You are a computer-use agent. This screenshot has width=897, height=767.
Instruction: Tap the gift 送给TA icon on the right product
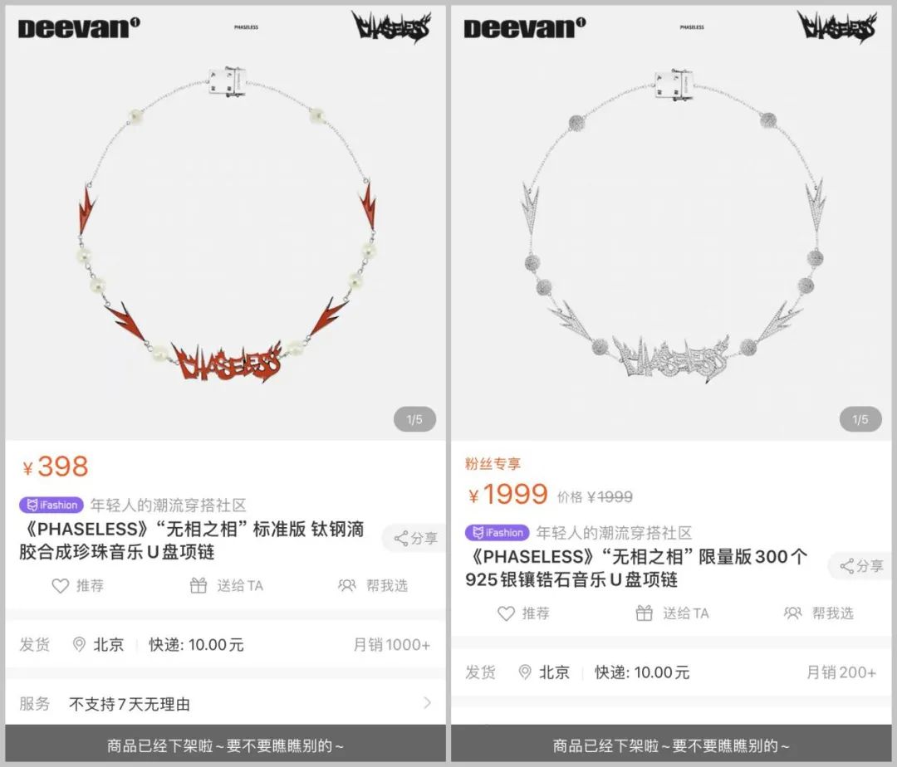pyautogui.click(x=645, y=613)
